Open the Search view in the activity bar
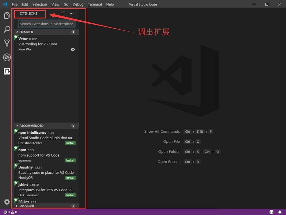Screen dimensions: 286x215 pos(7,29)
